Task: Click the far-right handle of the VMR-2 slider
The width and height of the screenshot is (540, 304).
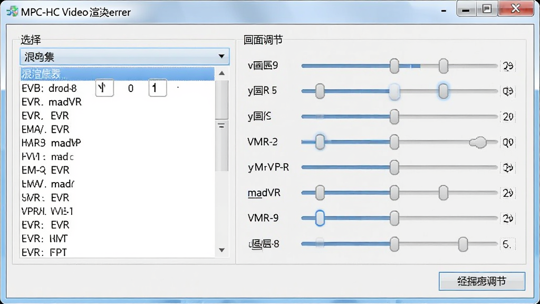Action: click(x=478, y=142)
